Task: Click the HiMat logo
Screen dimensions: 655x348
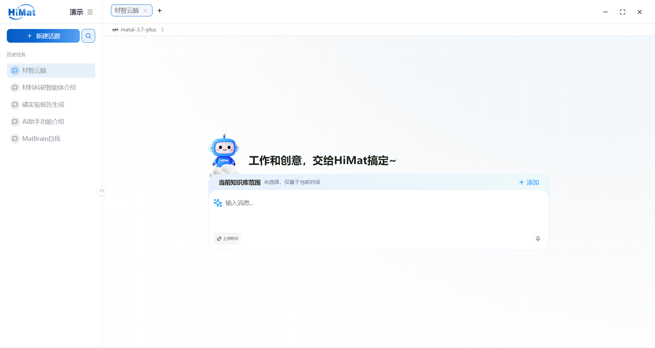Action: click(22, 12)
